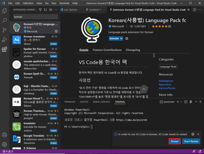204x154 pixels.
Task: Switch to the PROBLEMS panel tab
Action: click(70, 102)
